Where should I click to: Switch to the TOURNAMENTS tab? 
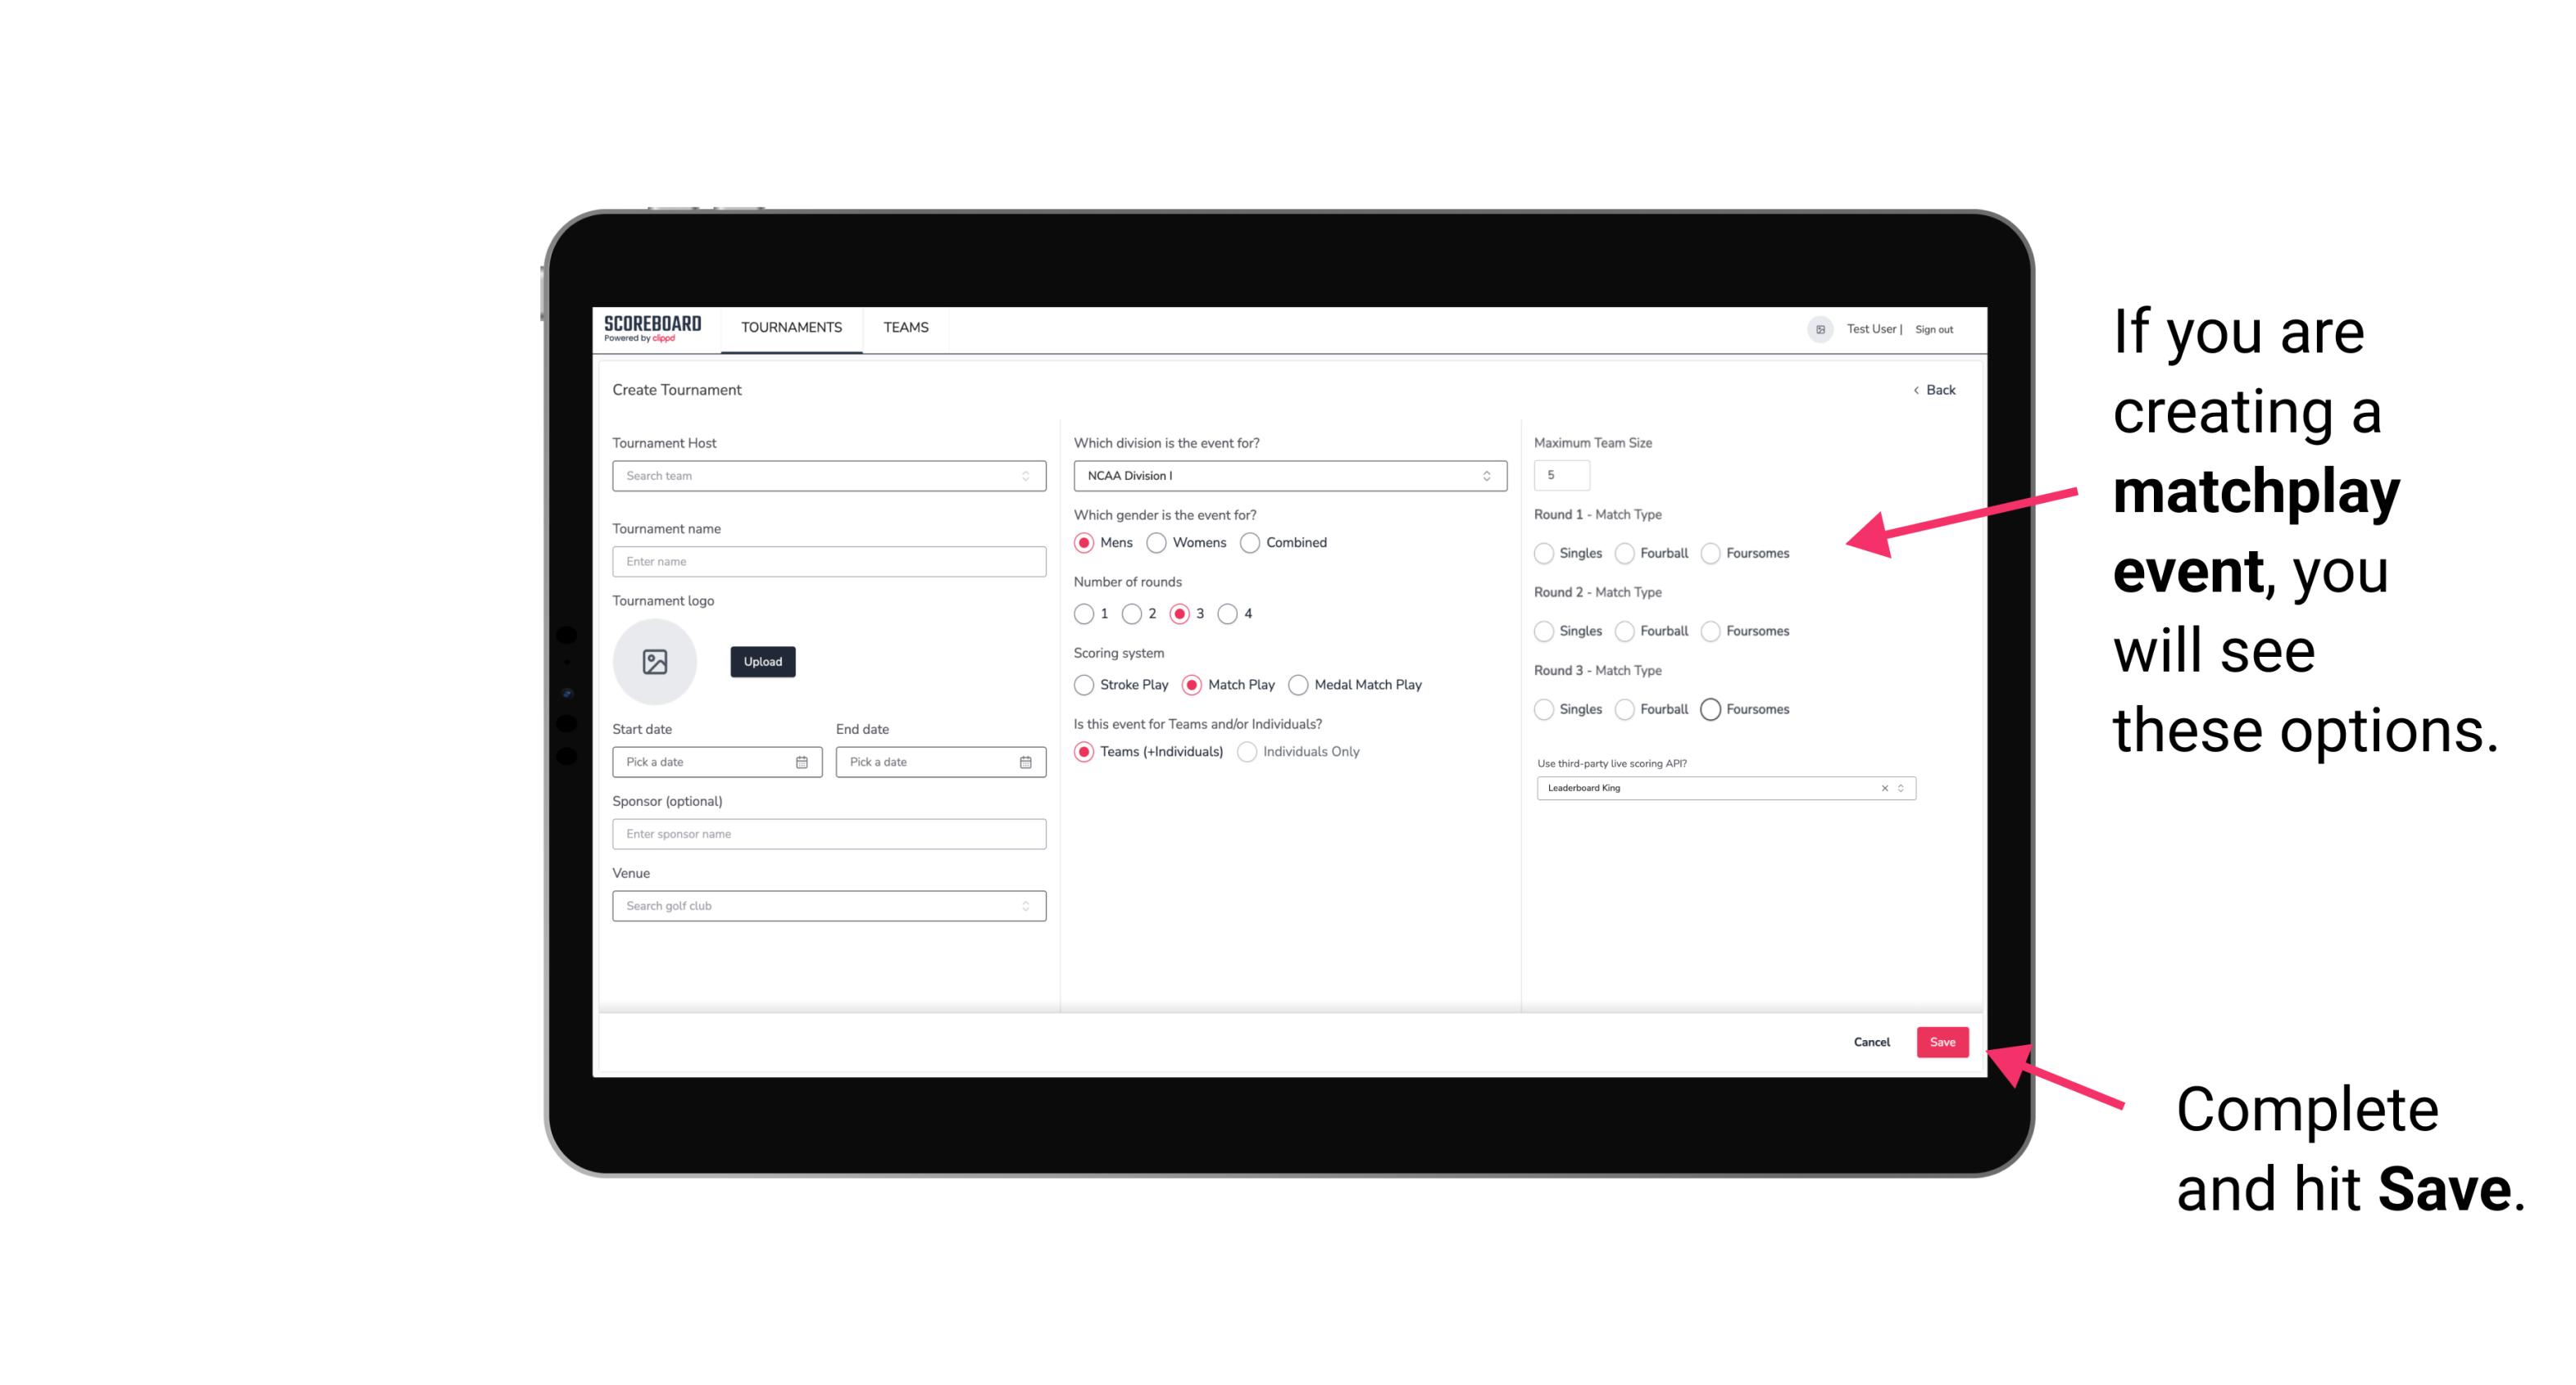792,328
